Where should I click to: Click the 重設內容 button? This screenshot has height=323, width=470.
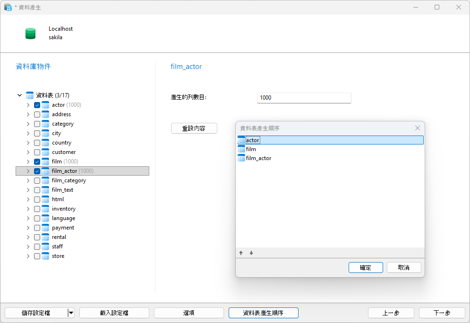pyautogui.click(x=194, y=128)
